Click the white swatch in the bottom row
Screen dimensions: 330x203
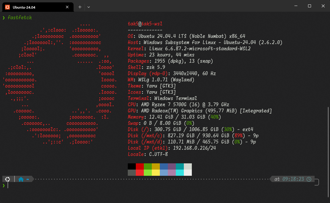188,173
